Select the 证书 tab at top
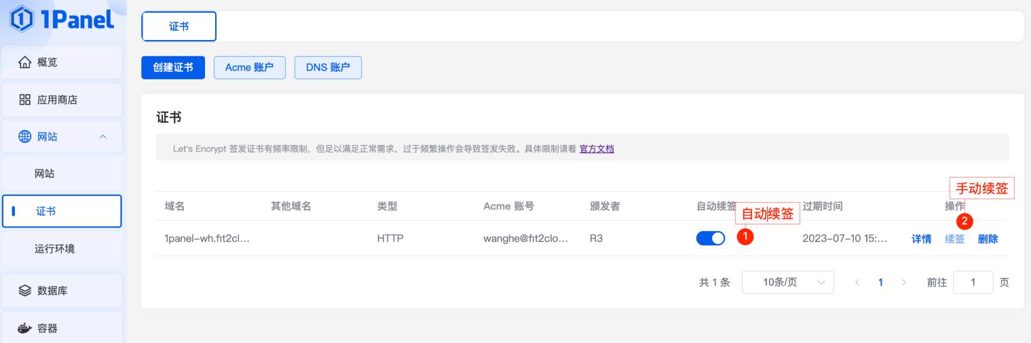Viewport: 1031px width, 343px height. (179, 26)
